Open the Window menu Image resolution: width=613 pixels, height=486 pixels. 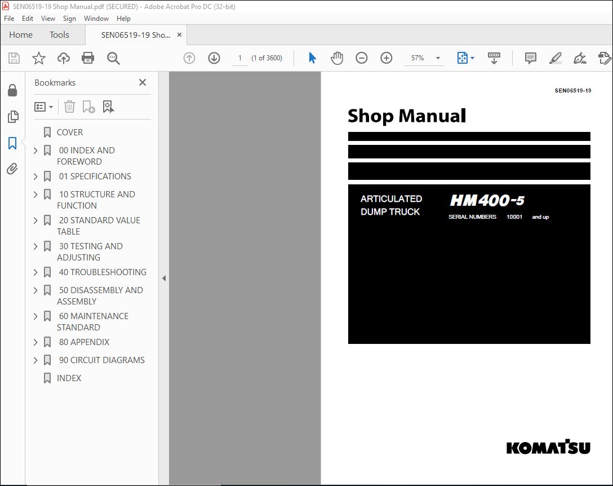tap(96, 19)
